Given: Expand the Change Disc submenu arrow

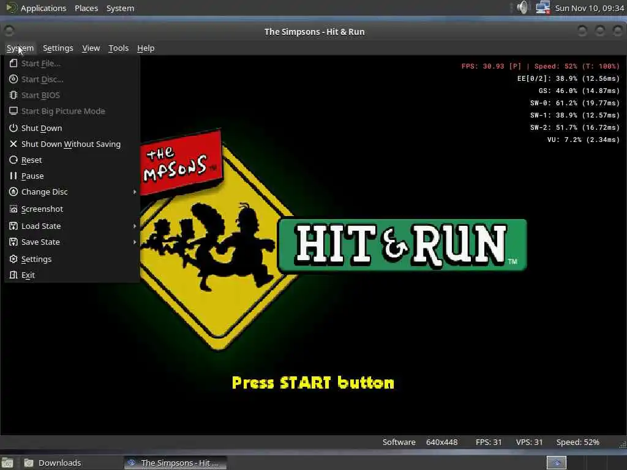Looking at the screenshot, I should [135, 192].
